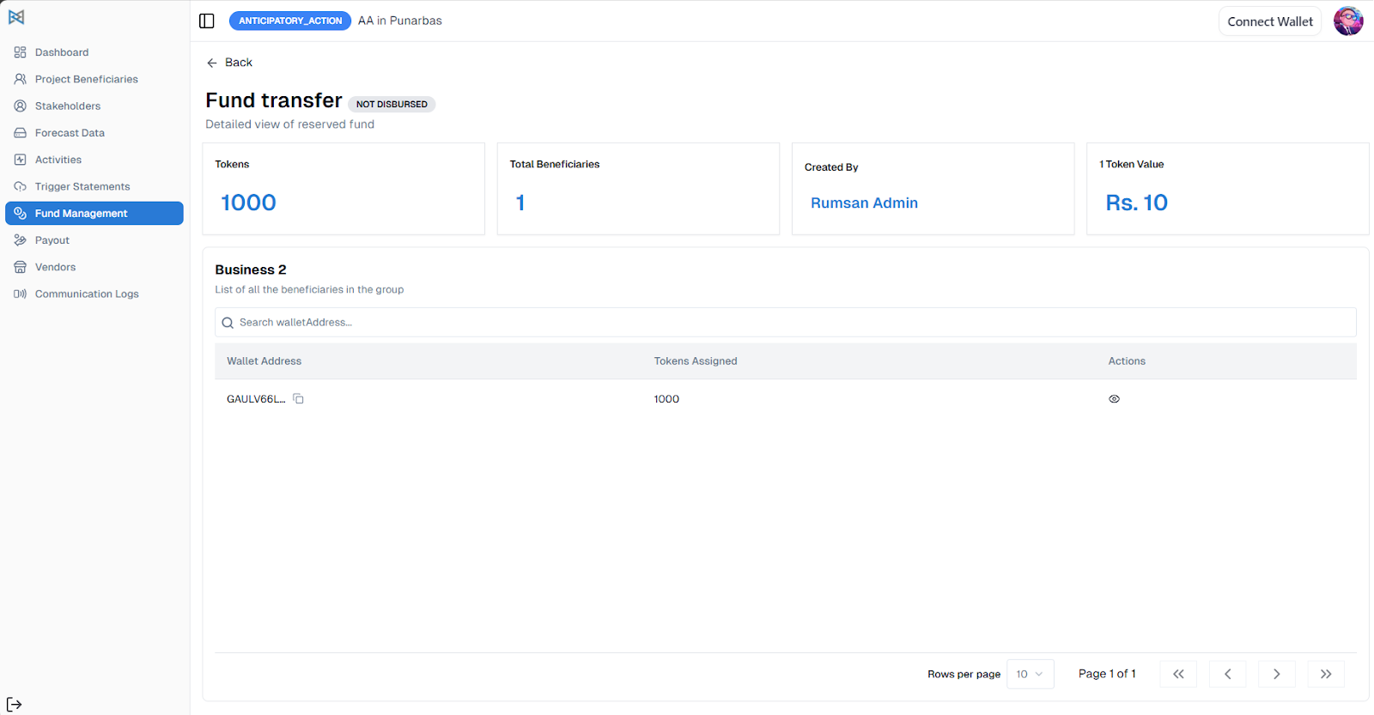The height and width of the screenshot is (715, 1374).
Task: Open Vendors section
Action: [94, 267]
